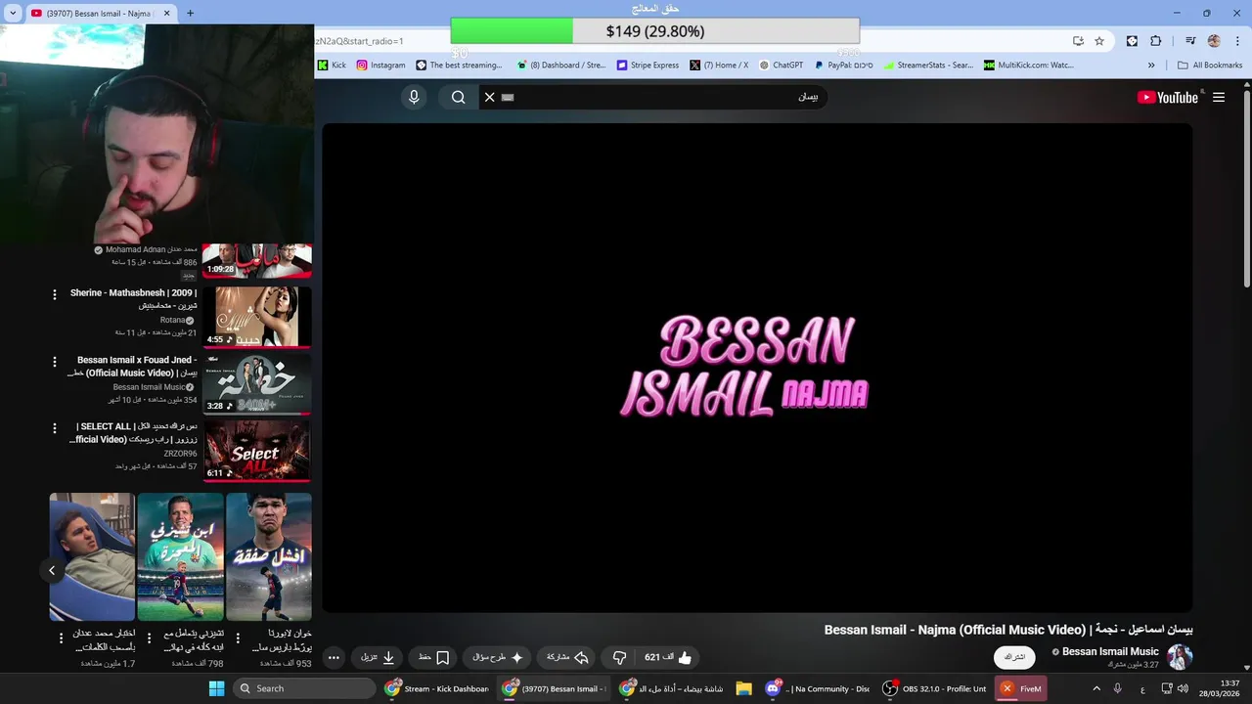Open the Chrome extensions puzzle icon
The image size is (1252, 704).
(1156, 41)
